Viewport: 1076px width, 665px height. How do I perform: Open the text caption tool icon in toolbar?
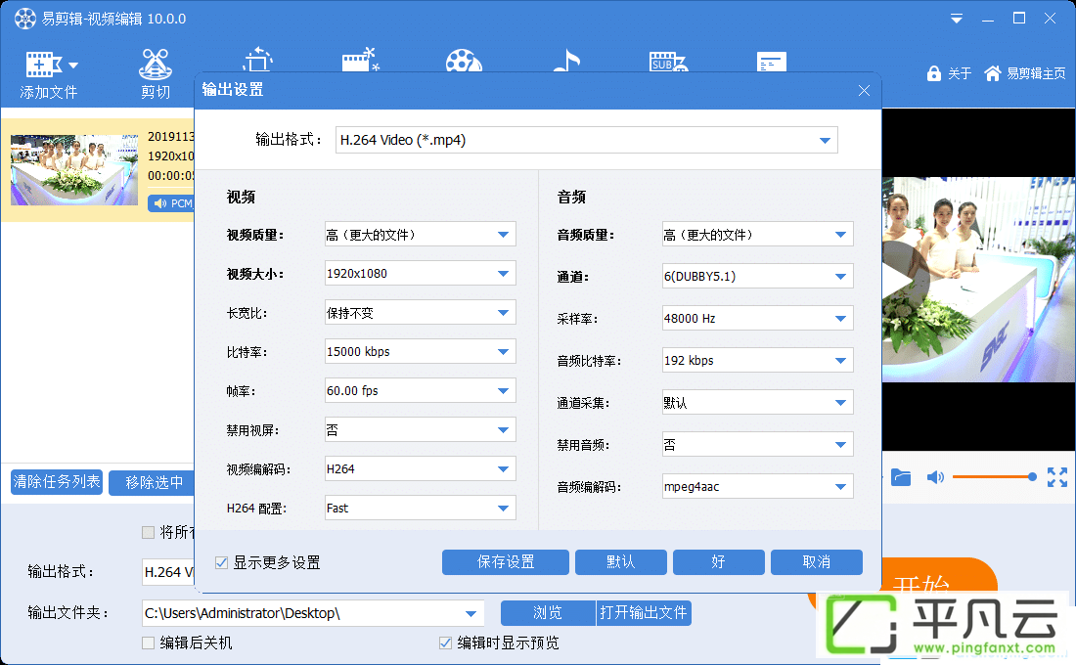772,62
